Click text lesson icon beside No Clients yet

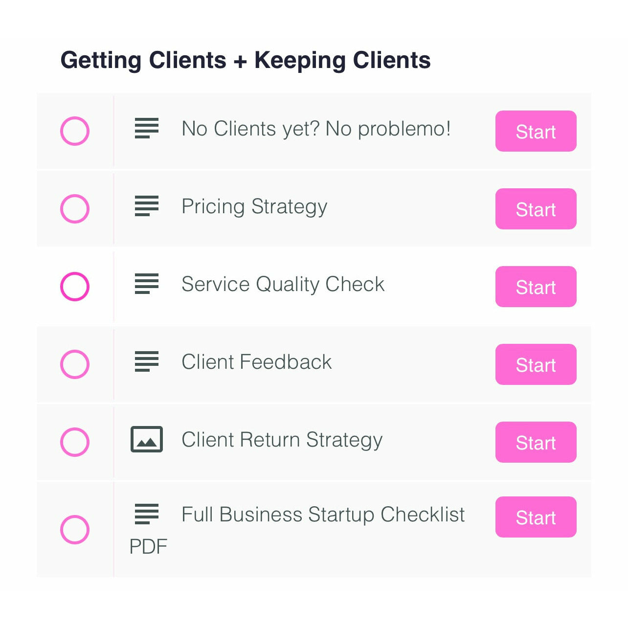(147, 128)
